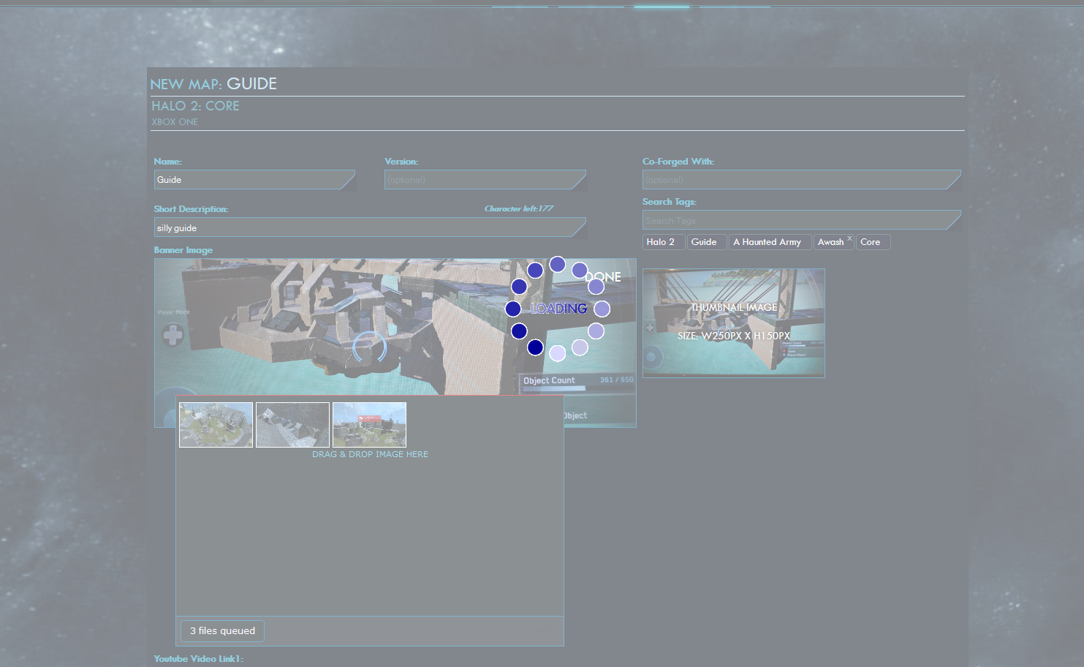Screen dimensions: 1084x667
Task: Edit the Short Description field with silly guide
Action: point(370,227)
